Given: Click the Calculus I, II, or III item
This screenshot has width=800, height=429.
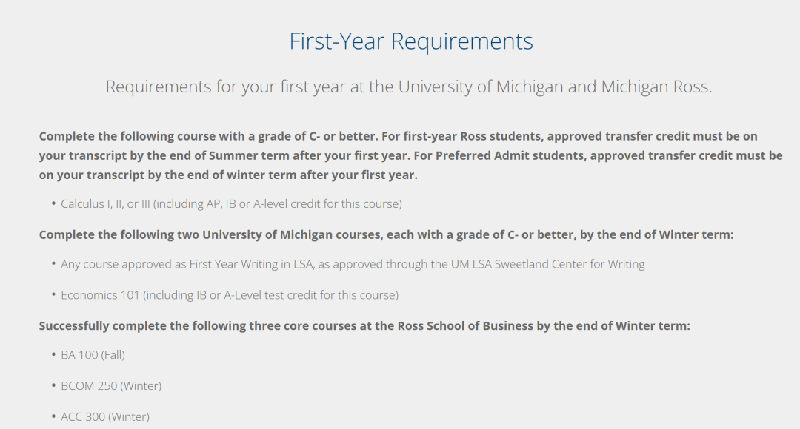Looking at the screenshot, I should [x=231, y=204].
